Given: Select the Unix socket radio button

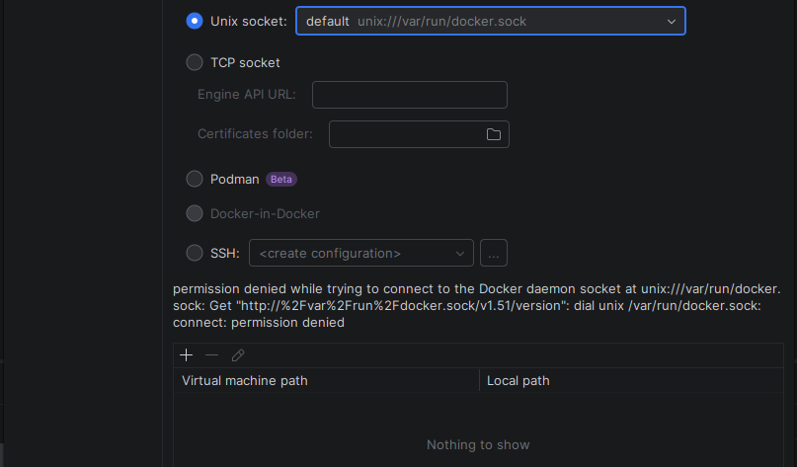Looking at the screenshot, I should 195,21.
